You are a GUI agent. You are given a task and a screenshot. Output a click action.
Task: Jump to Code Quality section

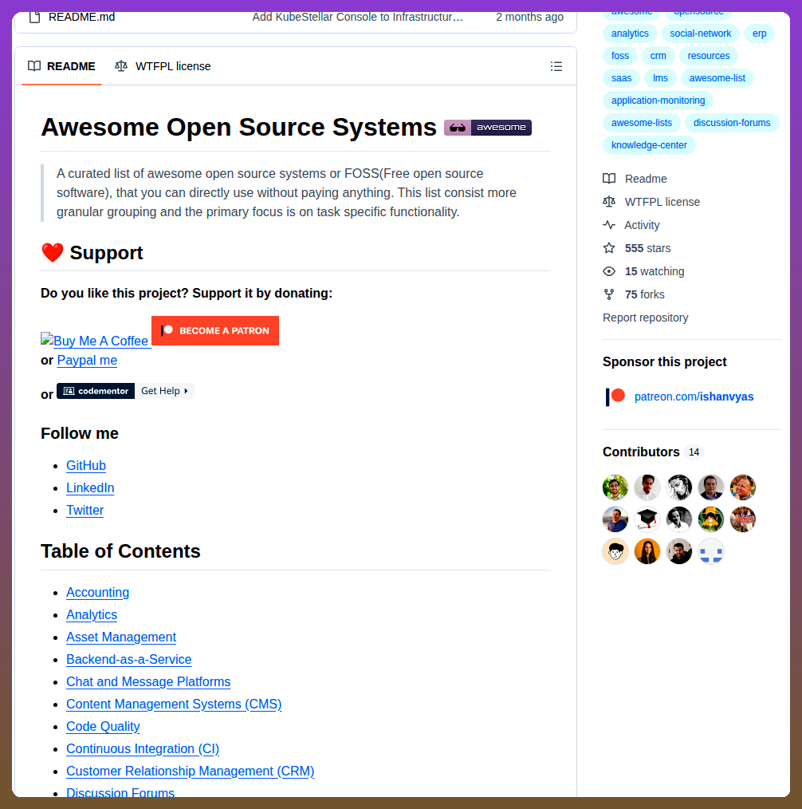[103, 727]
